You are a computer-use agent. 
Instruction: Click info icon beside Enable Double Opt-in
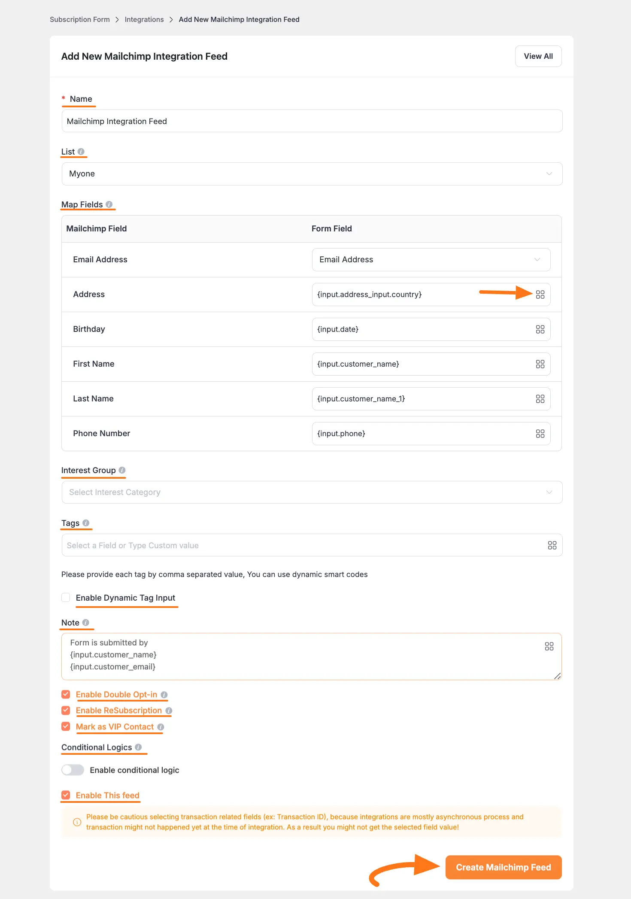click(x=164, y=695)
